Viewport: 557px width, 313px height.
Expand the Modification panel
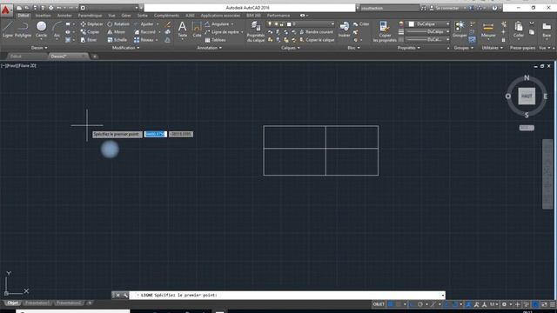tap(125, 48)
